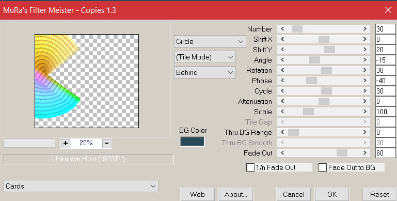The width and height of the screenshot is (397, 201).
Task: Open the Cards preset dropdown
Action: (x=81, y=187)
